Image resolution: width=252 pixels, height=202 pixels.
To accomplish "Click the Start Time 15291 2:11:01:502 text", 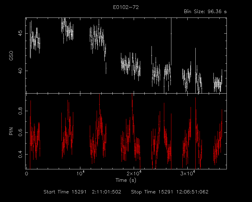I will pos(82,192).
